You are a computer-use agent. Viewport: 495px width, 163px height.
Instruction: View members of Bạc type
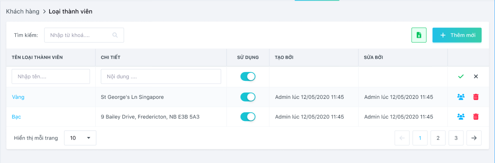[x=461, y=117]
